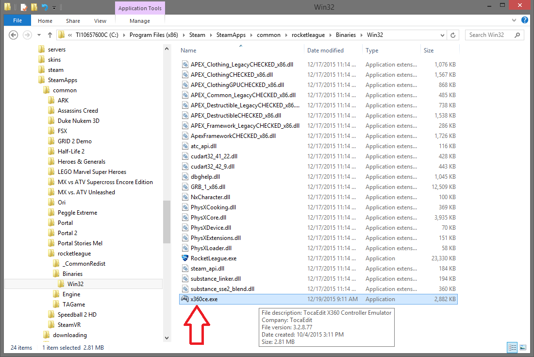Sort files by the Size column
534x357 pixels.
click(429, 51)
